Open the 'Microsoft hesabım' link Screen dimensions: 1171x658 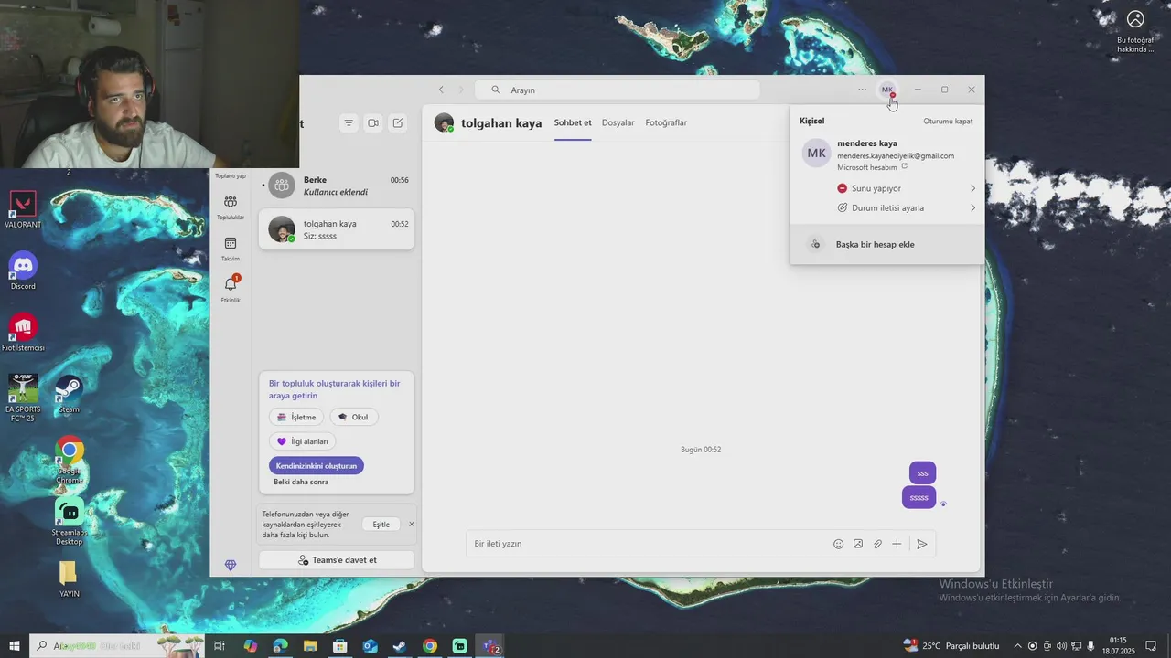[872, 167]
